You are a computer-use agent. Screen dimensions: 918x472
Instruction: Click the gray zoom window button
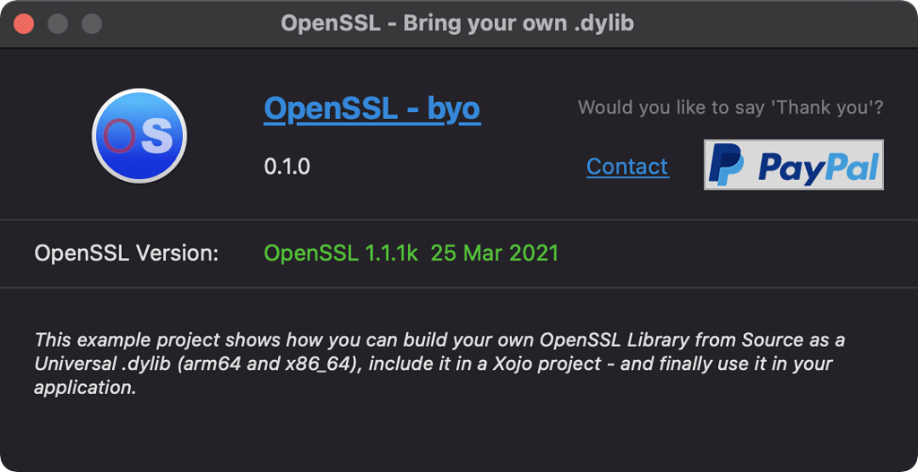tap(92, 23)
